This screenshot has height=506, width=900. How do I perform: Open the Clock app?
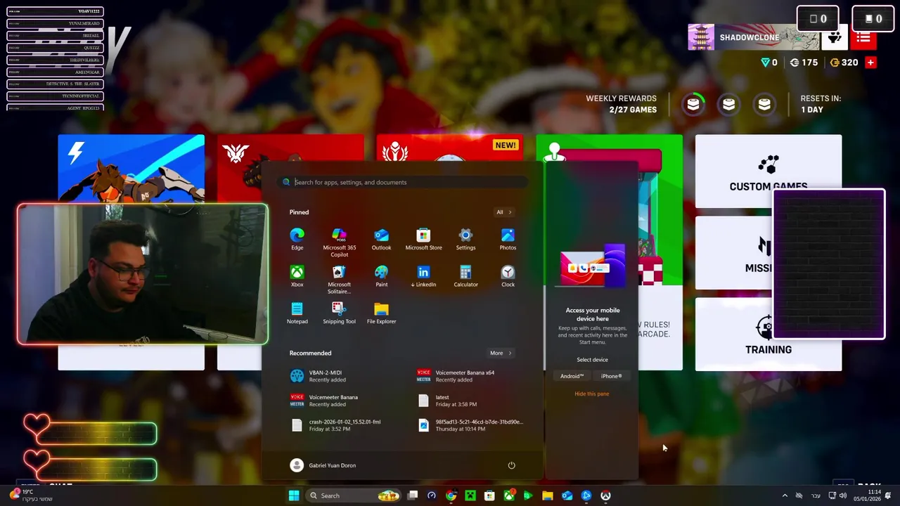point(508,276)
